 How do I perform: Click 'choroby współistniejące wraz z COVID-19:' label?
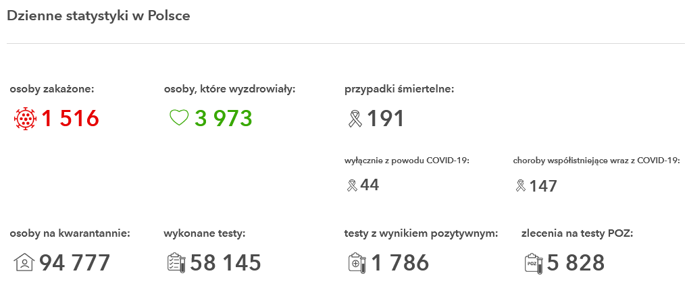point(596,161)
